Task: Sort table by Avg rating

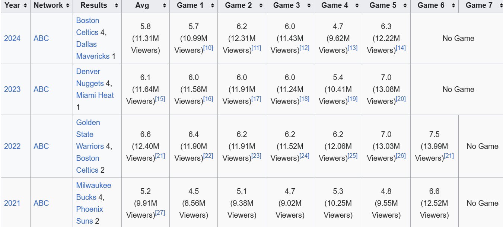Action: (x=165, y=6)
